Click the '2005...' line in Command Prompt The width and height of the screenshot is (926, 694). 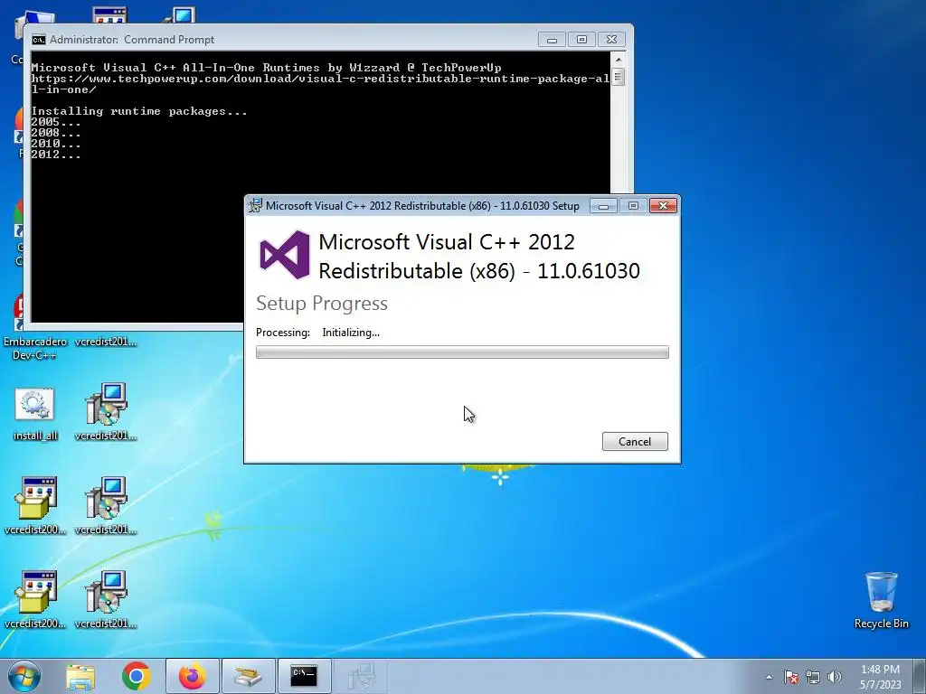(x=56, y=122)
